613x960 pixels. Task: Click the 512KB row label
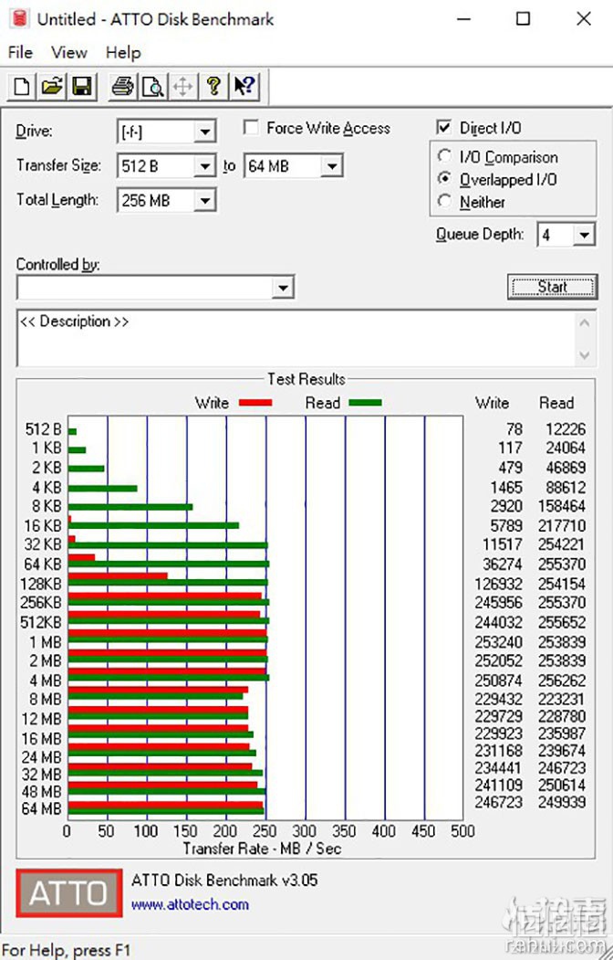tap(41, 622)
